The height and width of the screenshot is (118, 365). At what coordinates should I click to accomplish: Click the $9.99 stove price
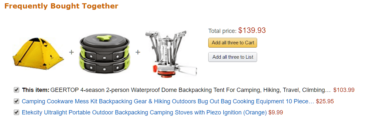point(275,112)
